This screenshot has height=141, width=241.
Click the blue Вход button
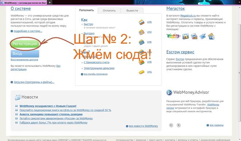[x=25, y=54]
